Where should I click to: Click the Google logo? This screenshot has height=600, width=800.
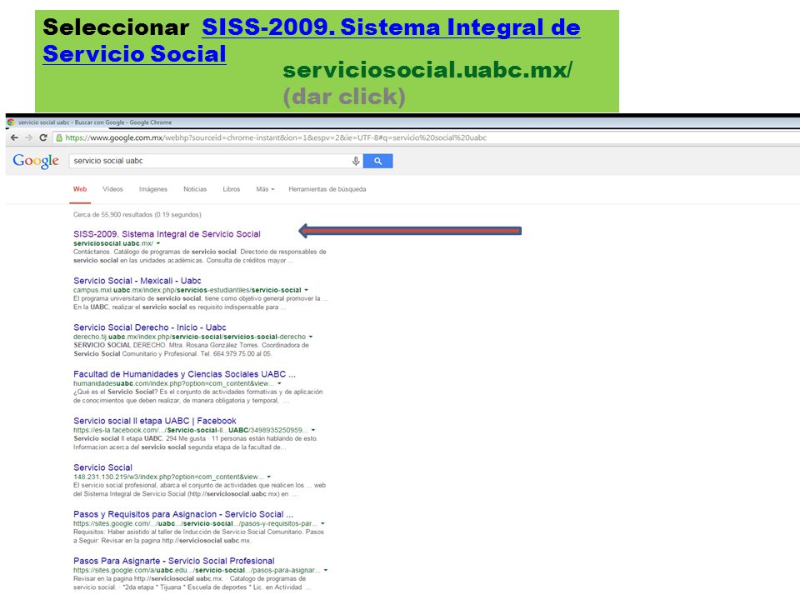pyautogui.click(x=36, y=161)
